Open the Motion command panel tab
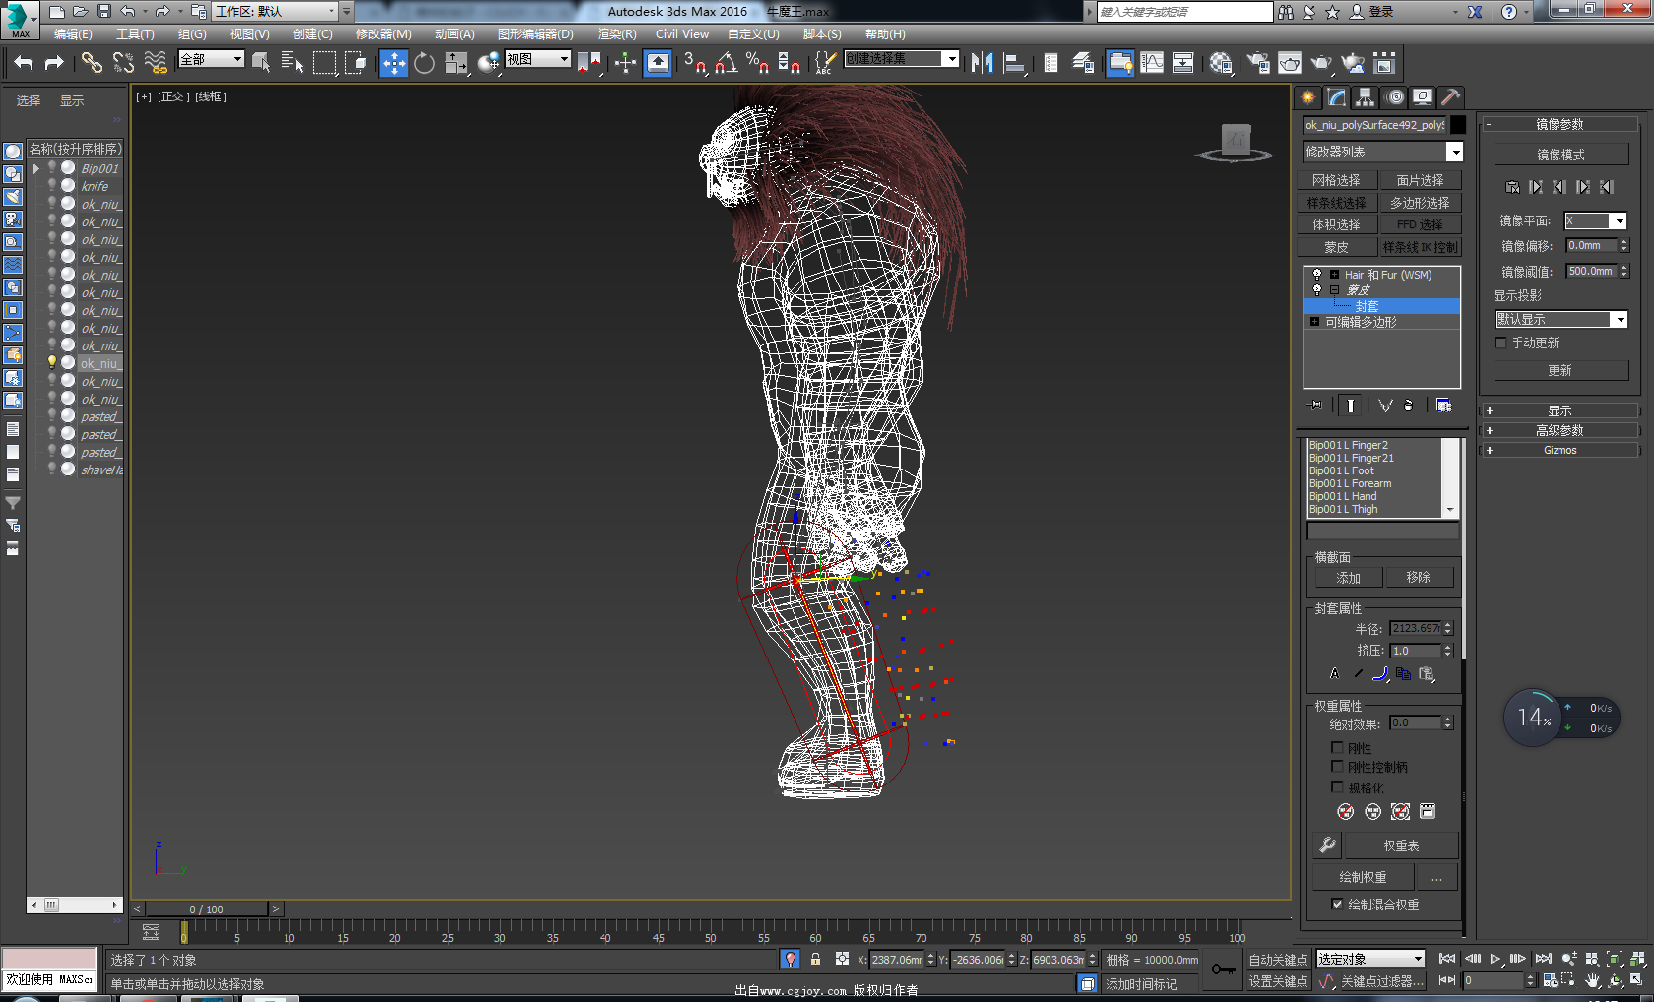Image resolution: width=1654 pixels, height=1002 pixels. (x=1395, y=97)
